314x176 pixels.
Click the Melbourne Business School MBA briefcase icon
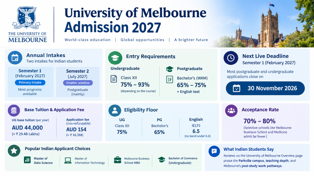pos(117,160)
